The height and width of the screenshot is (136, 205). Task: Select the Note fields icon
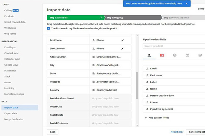[x=200, y=55]
